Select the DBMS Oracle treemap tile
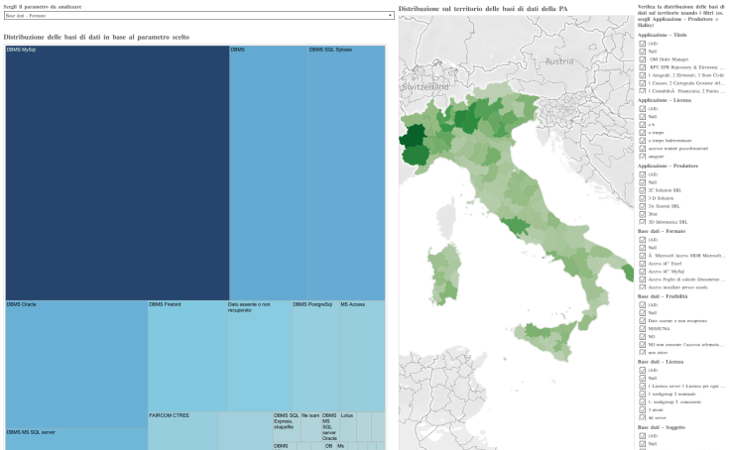730x450 pixels. [x=76, y=365]
